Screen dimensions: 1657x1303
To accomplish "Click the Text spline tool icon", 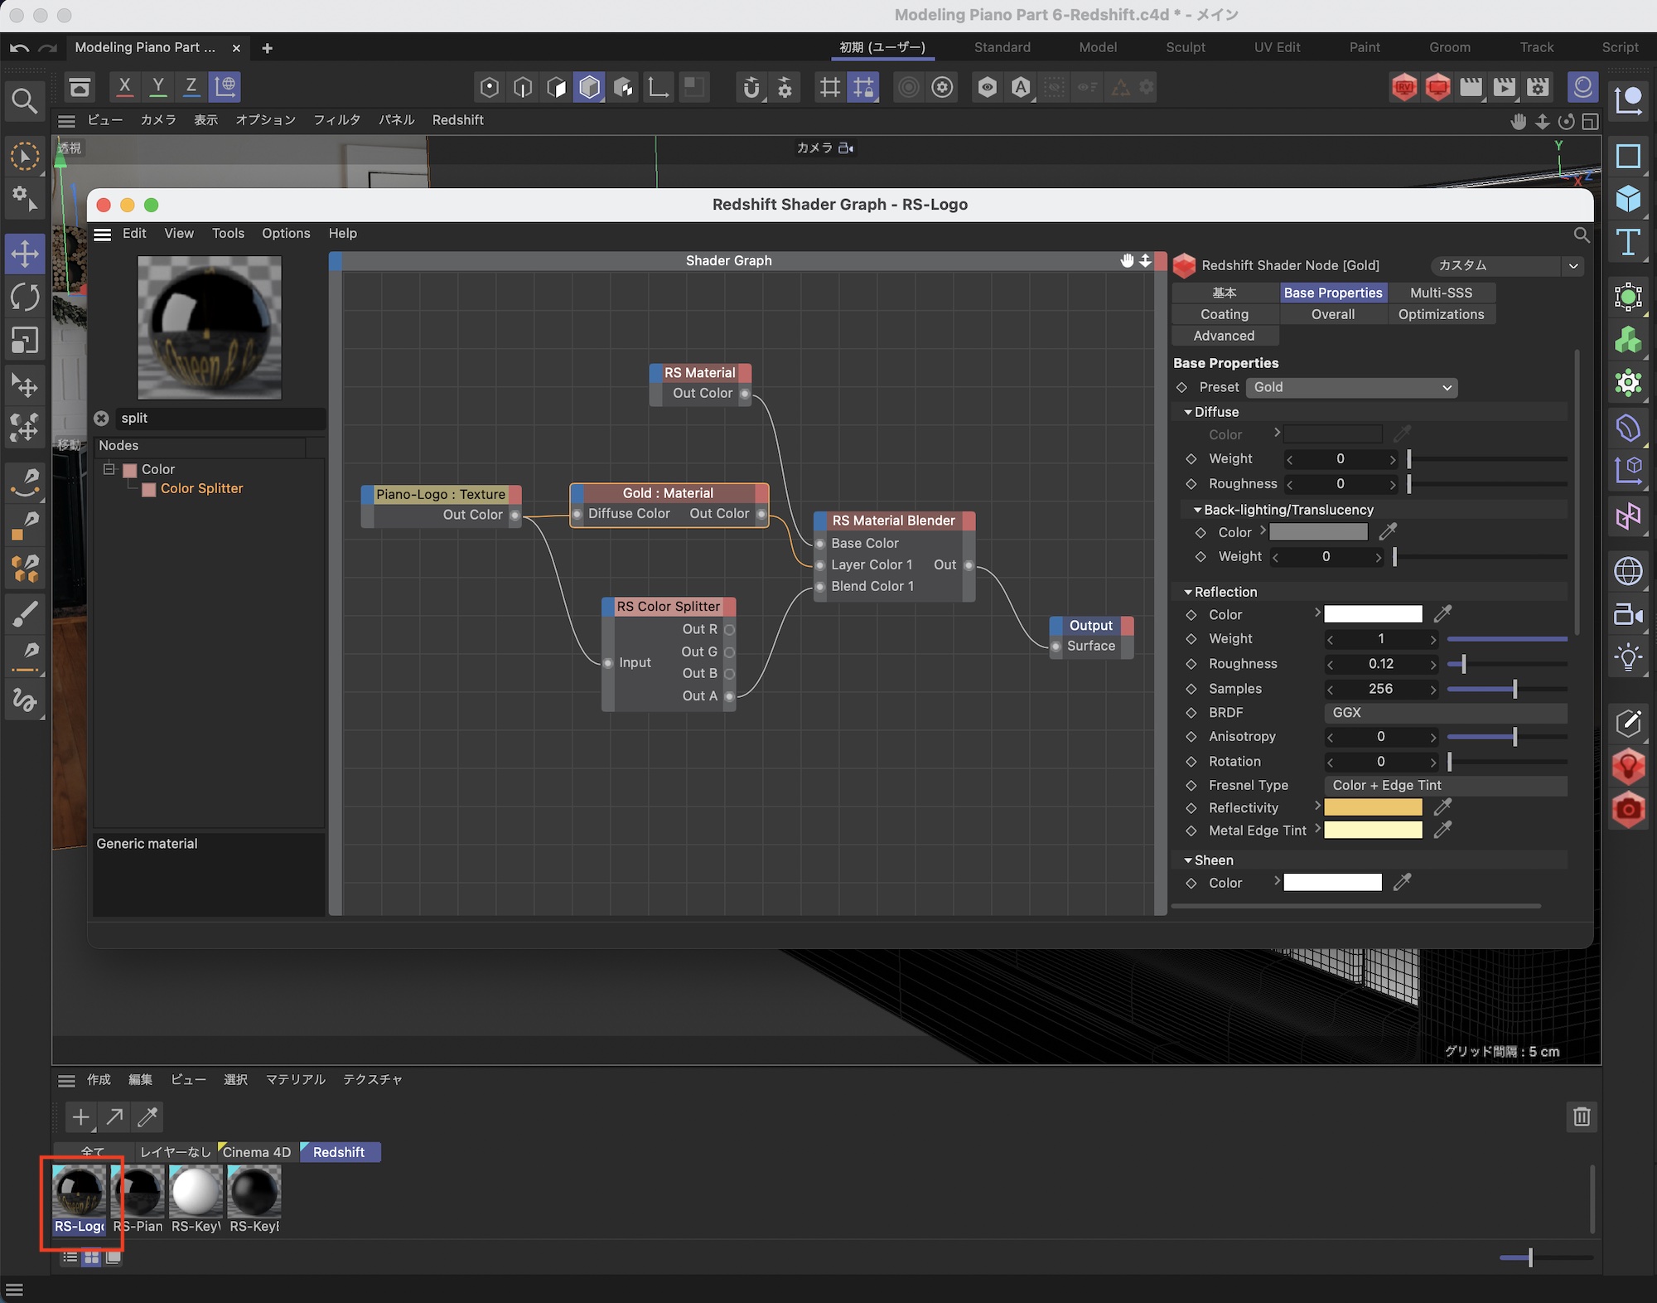I will pyautogui.click(x=1628, y=242).
